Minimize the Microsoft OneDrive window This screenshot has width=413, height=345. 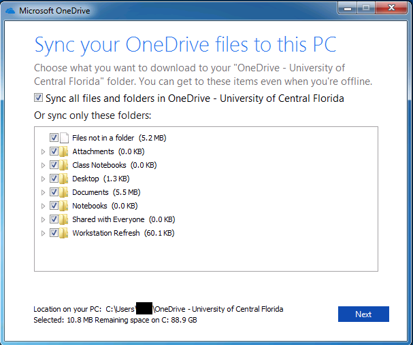point(348,8)
